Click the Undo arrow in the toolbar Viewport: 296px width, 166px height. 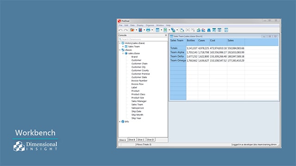point(120,30)
